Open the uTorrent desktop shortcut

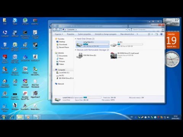pyautogui.click(x=25, y=21)
